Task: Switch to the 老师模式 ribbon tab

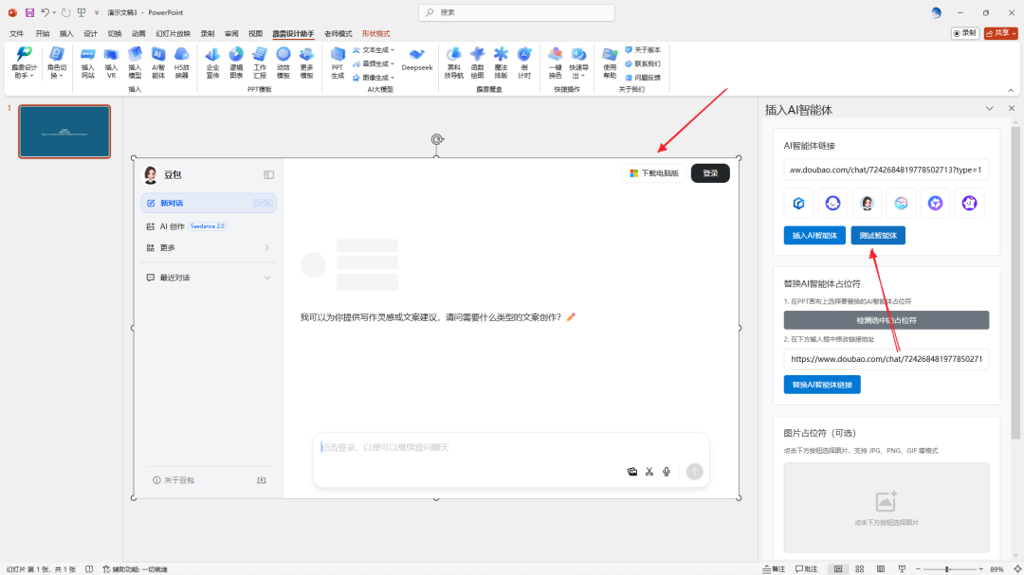Action: point(338,33)
